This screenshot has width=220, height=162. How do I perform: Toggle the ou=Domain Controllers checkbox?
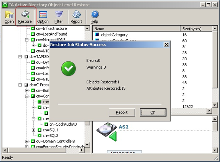[33, 141]
